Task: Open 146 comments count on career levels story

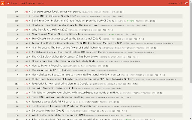Action: (x=16, y=12)
